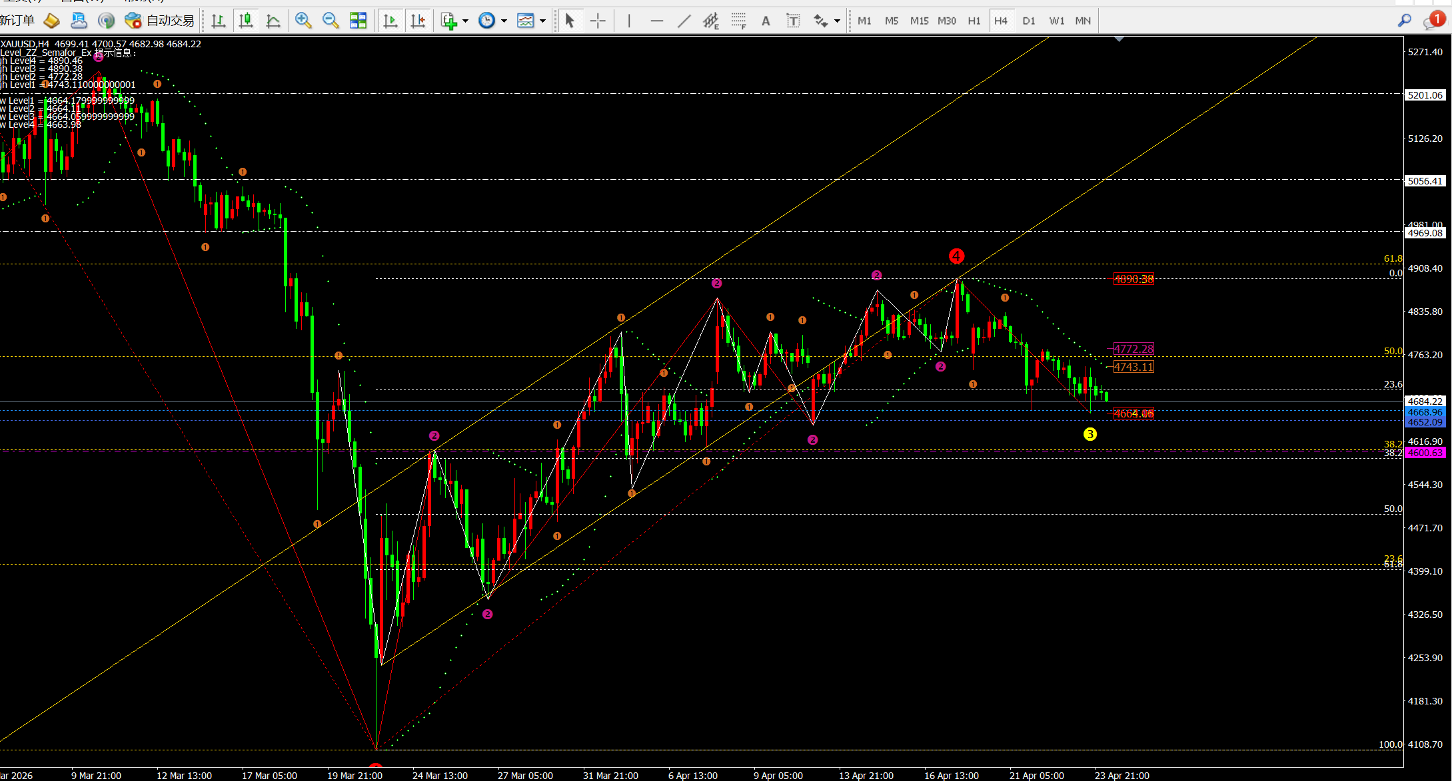Click the search magnifier at top right
This screenshot has width=1452, height=781.
[x=1405, y=21]
